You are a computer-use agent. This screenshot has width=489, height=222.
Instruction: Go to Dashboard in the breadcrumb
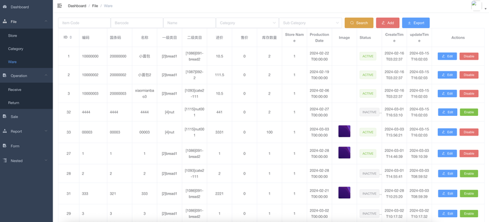[x=77, y=6]
